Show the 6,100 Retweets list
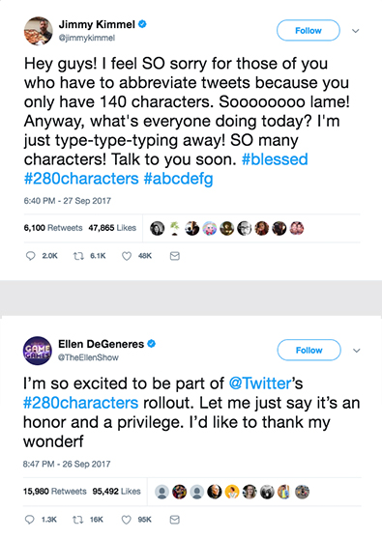The width and height of the screenshot is (382, 539). tap(53, 228)
